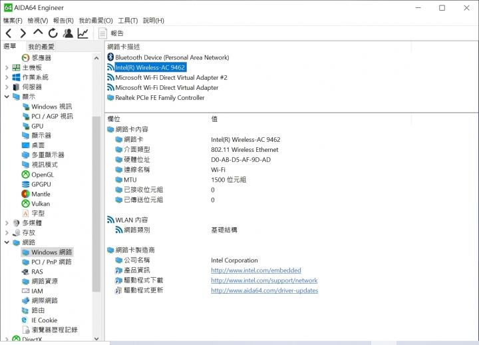
Task: Select 瀏覽器歷程記錄 in the tree
Action: click(51, 330)
